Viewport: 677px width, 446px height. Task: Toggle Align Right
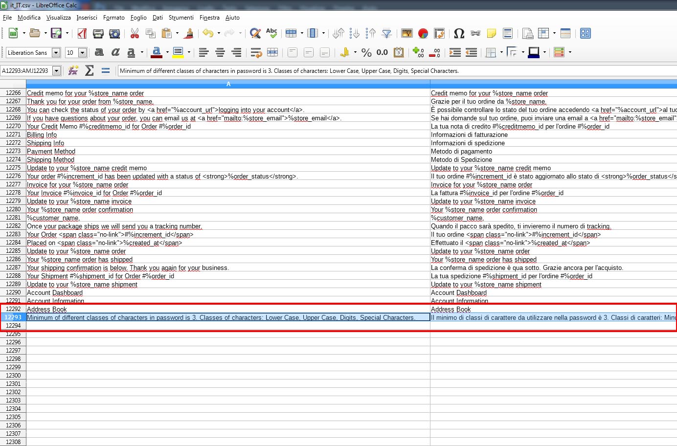[236, 52]
